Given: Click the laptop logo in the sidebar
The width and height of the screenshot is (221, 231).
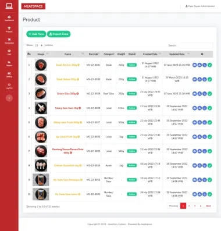Looking at the screenshot, I should [x=9, y=6].
